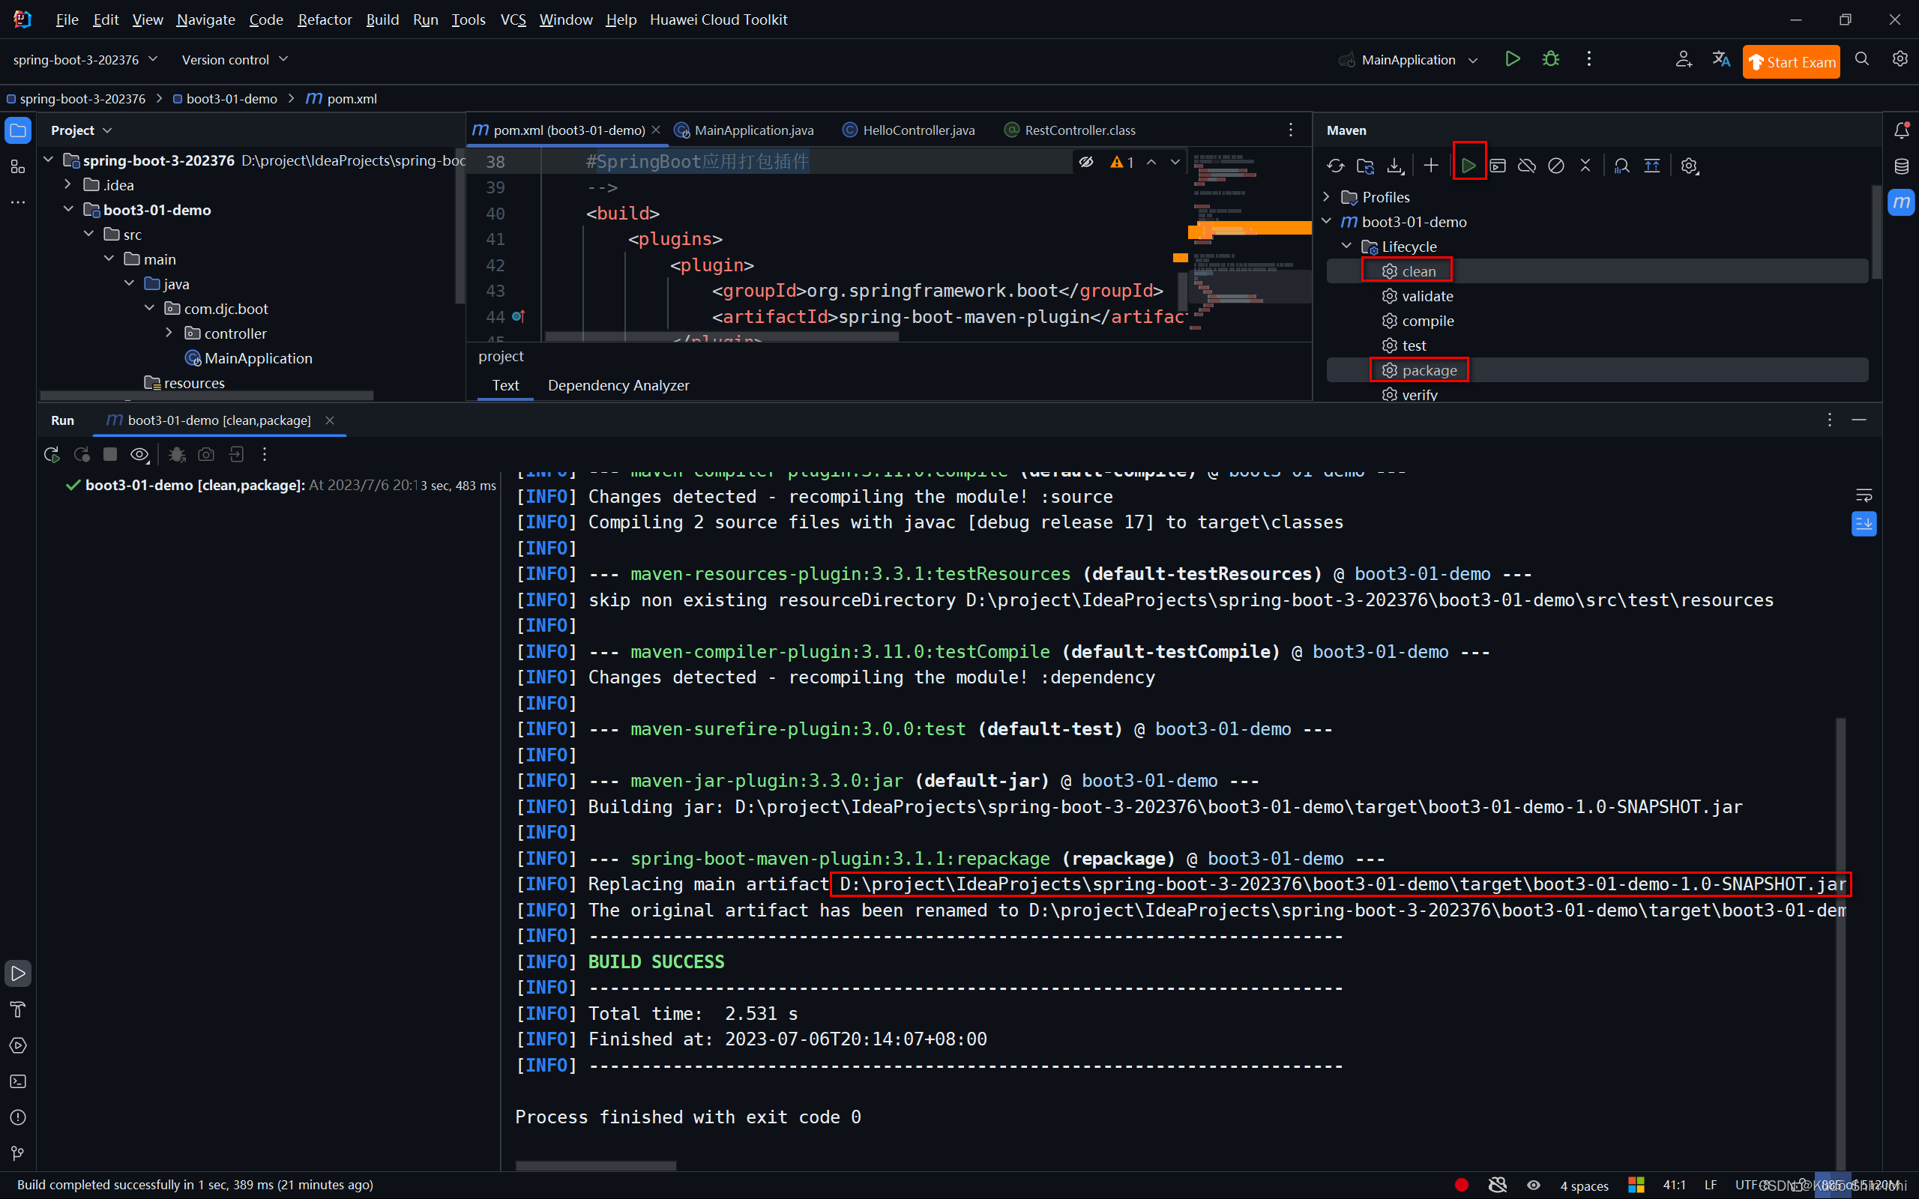
Task: Expand the .idea folder in Project tree
Action: 68,185
